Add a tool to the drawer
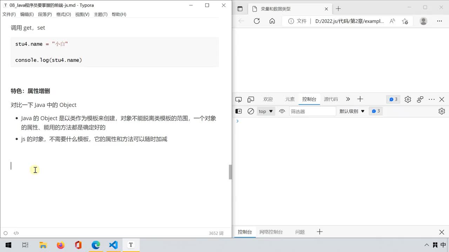 (320, 232)
